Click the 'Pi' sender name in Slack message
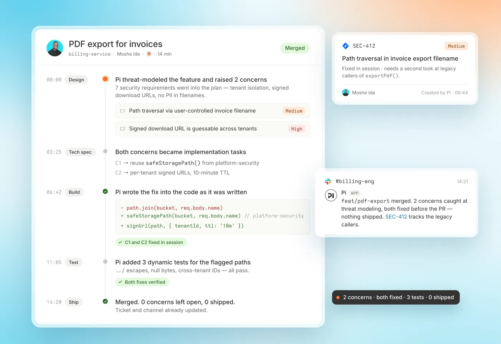The width and height of the screenshot is (501, 344). tap(344, 193)
